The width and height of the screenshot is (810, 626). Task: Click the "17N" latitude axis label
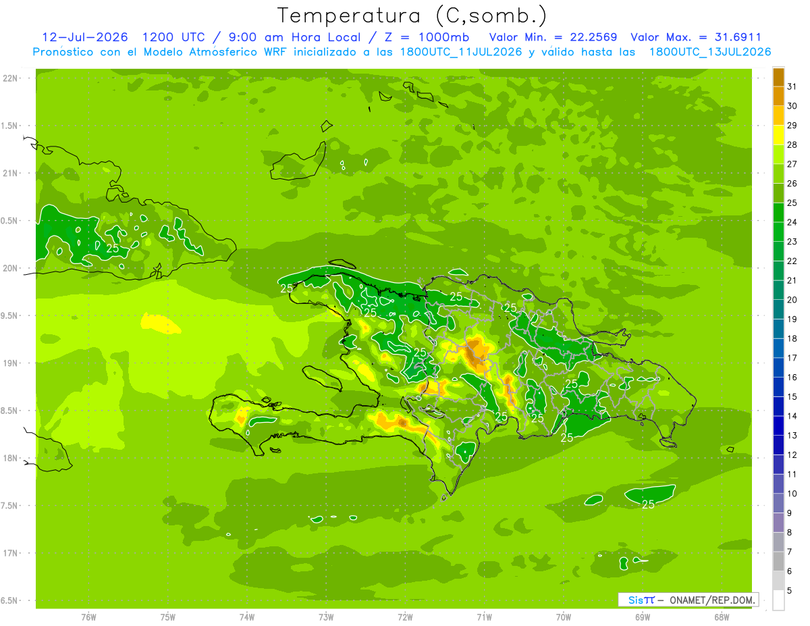(10, 553)
